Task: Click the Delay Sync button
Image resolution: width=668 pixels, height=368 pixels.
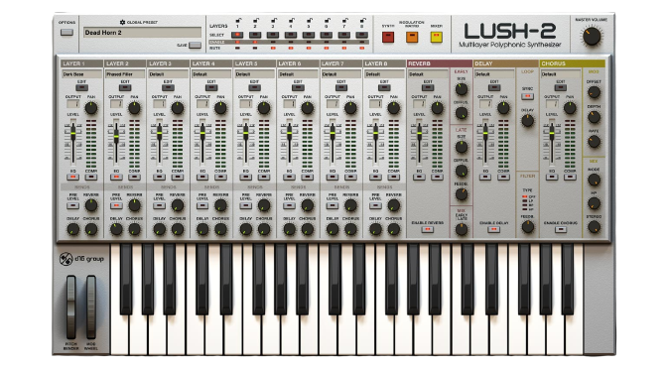Action: 527,96
